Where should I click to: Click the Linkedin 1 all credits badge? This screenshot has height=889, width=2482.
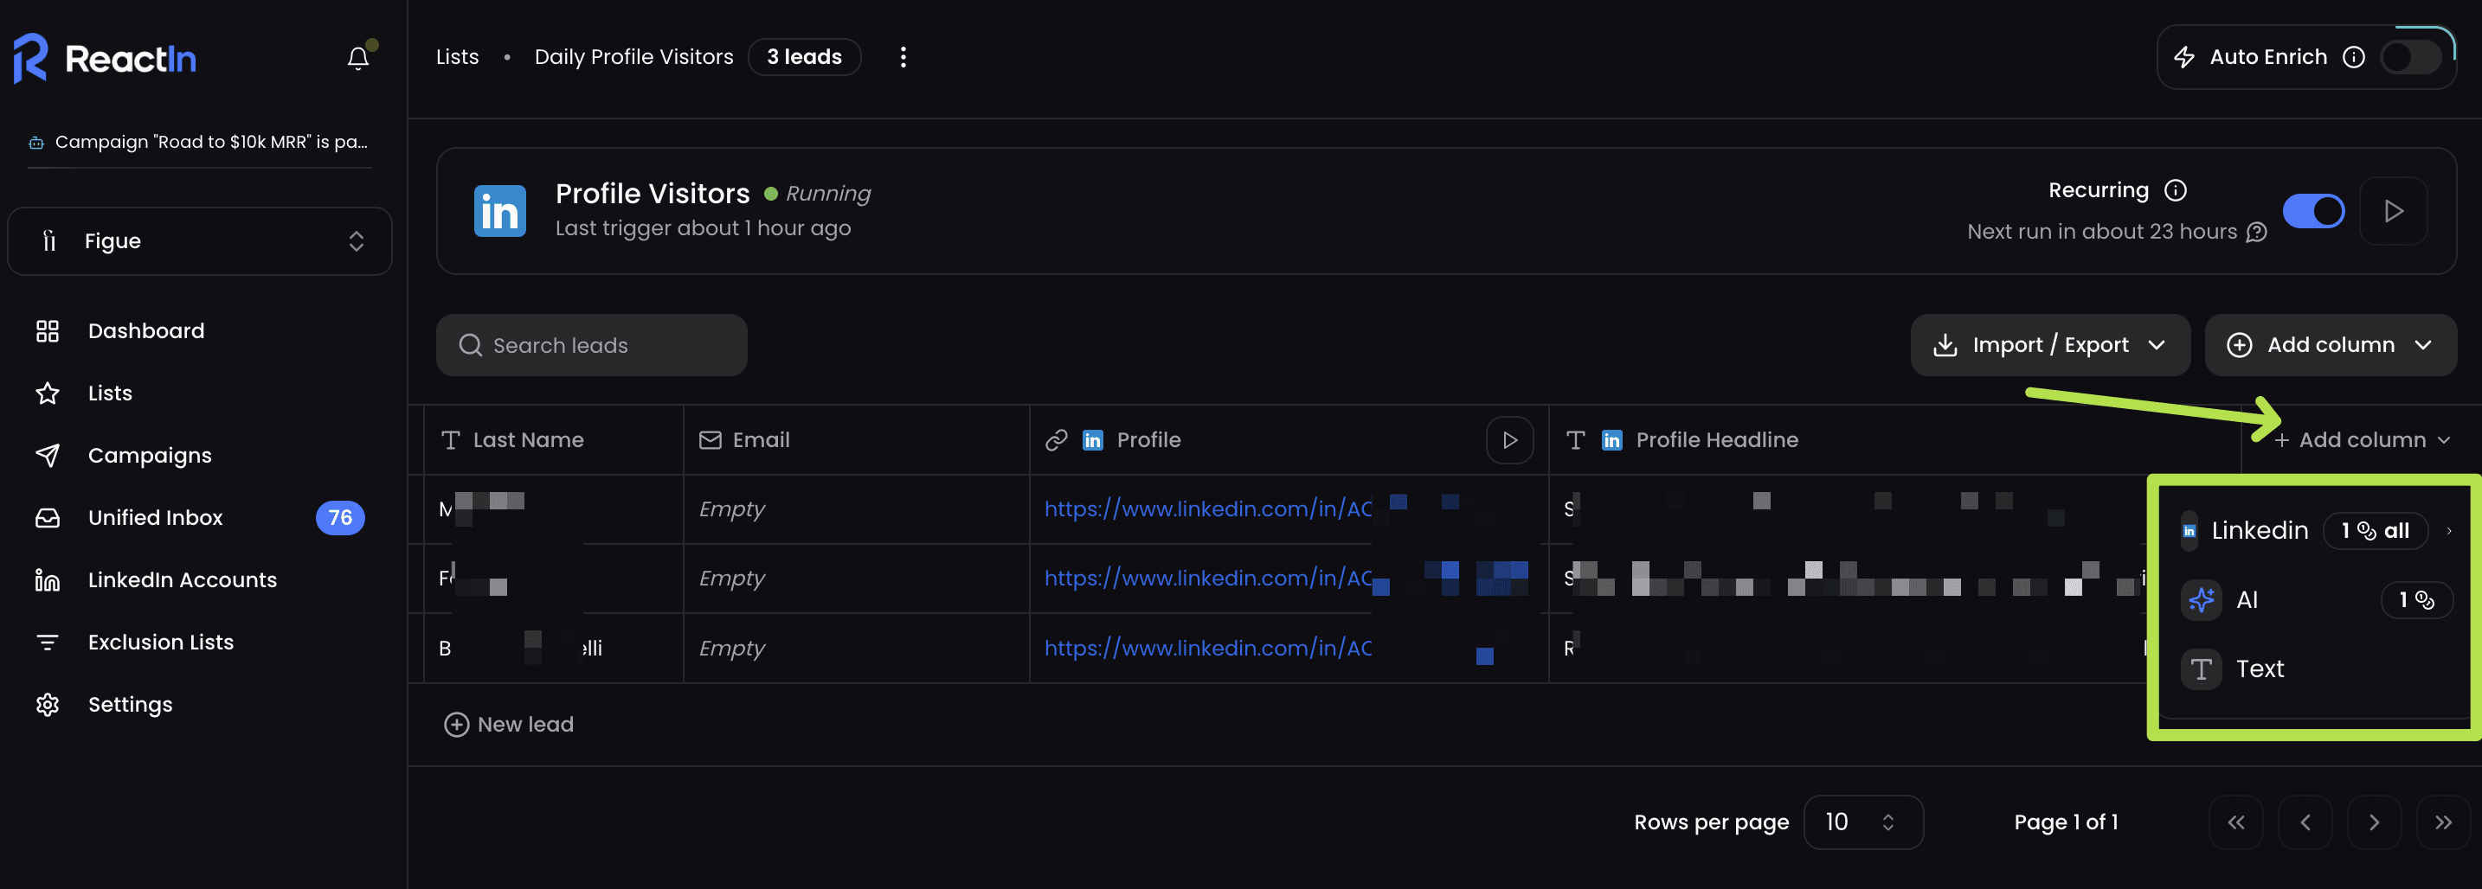(2375, 531)
